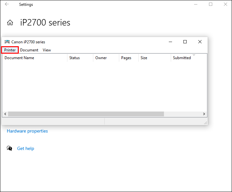This screenshot has height=192, width=232.
Task: Go back using the Settings back arrow
Action: pos(7,5)
